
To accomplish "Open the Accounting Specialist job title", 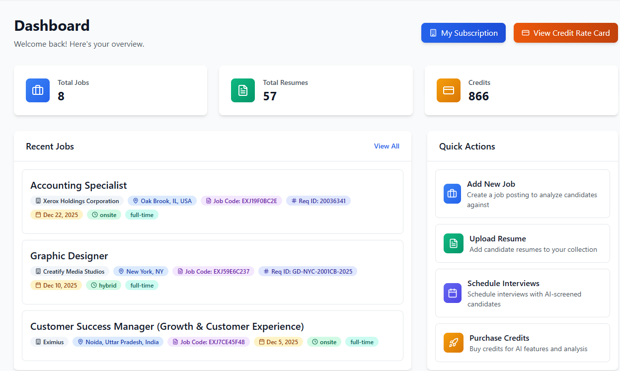I will coord(78,185).
